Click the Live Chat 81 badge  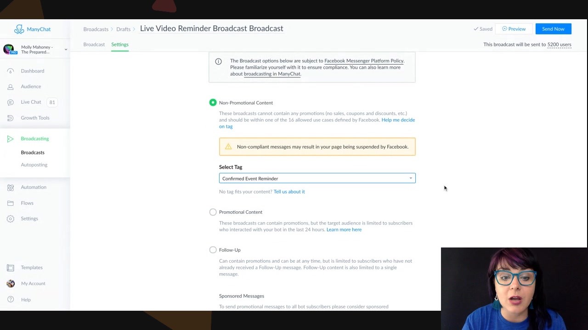[x=52, y=102]
